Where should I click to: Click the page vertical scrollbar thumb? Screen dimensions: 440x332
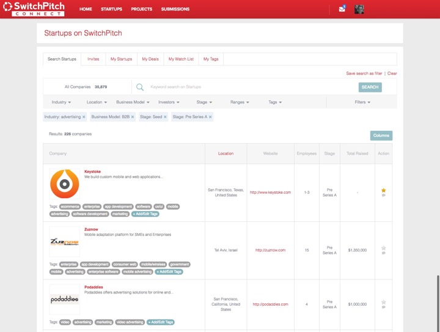[438, 303]
